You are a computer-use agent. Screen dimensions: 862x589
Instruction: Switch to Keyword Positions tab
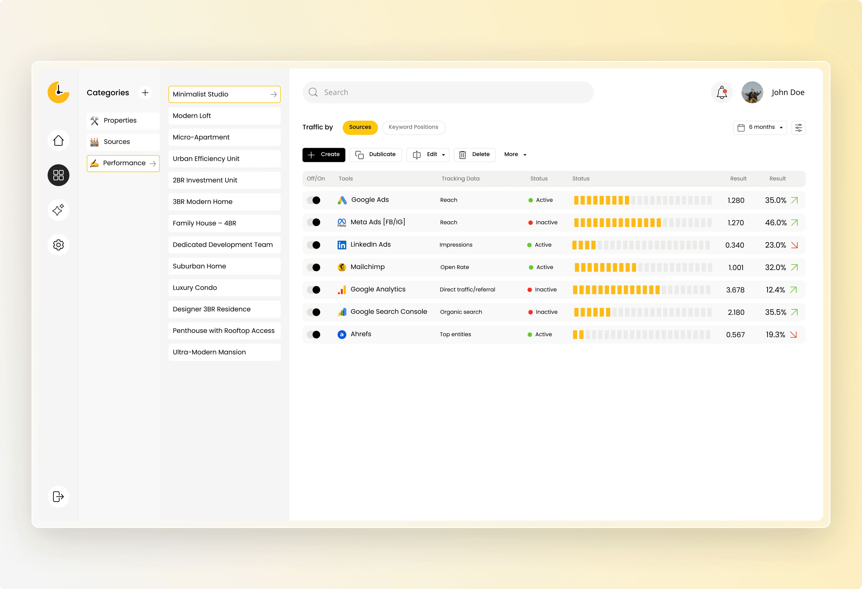coord(414,127)
